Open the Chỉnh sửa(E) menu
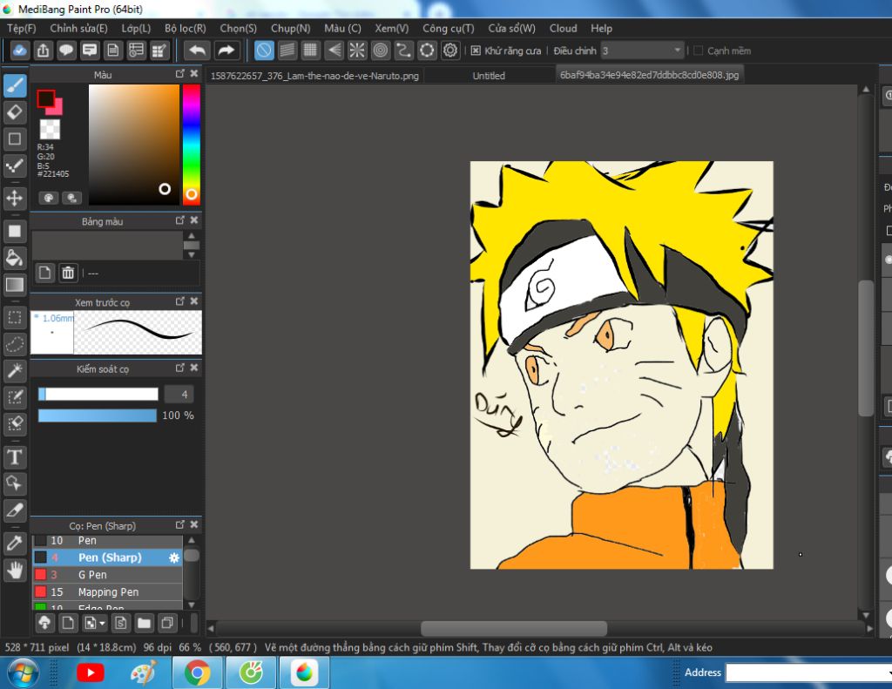Screen dimensions: 892x689 [x=78, y=29]
